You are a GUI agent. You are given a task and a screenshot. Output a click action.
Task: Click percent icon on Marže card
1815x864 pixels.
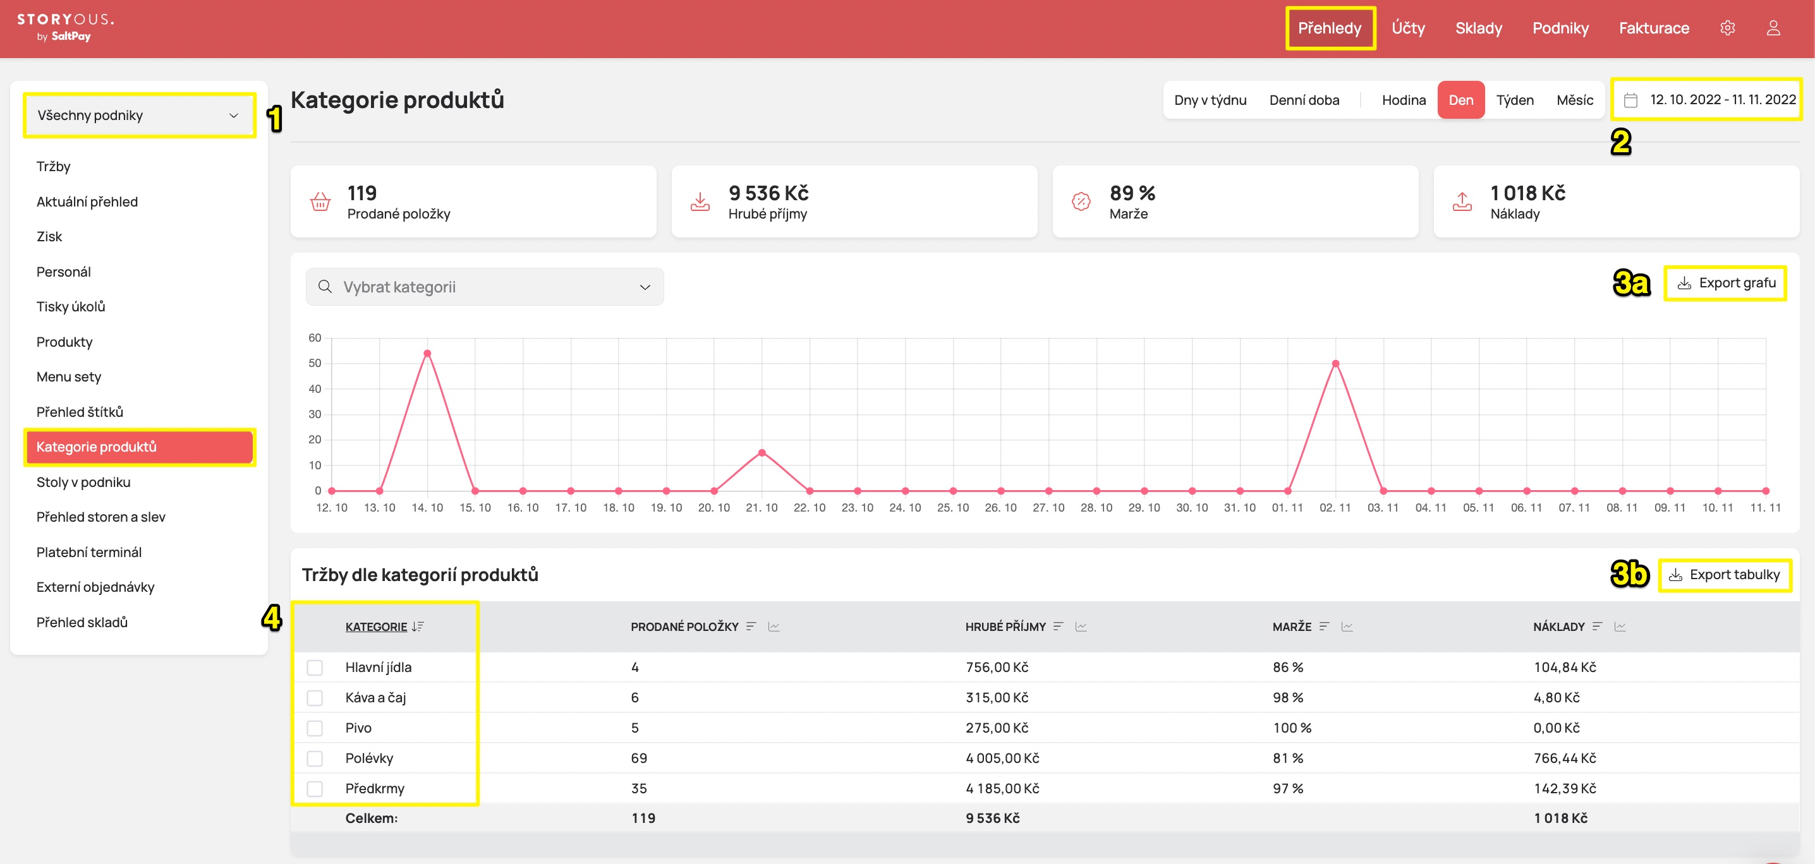coord(1081,201)
